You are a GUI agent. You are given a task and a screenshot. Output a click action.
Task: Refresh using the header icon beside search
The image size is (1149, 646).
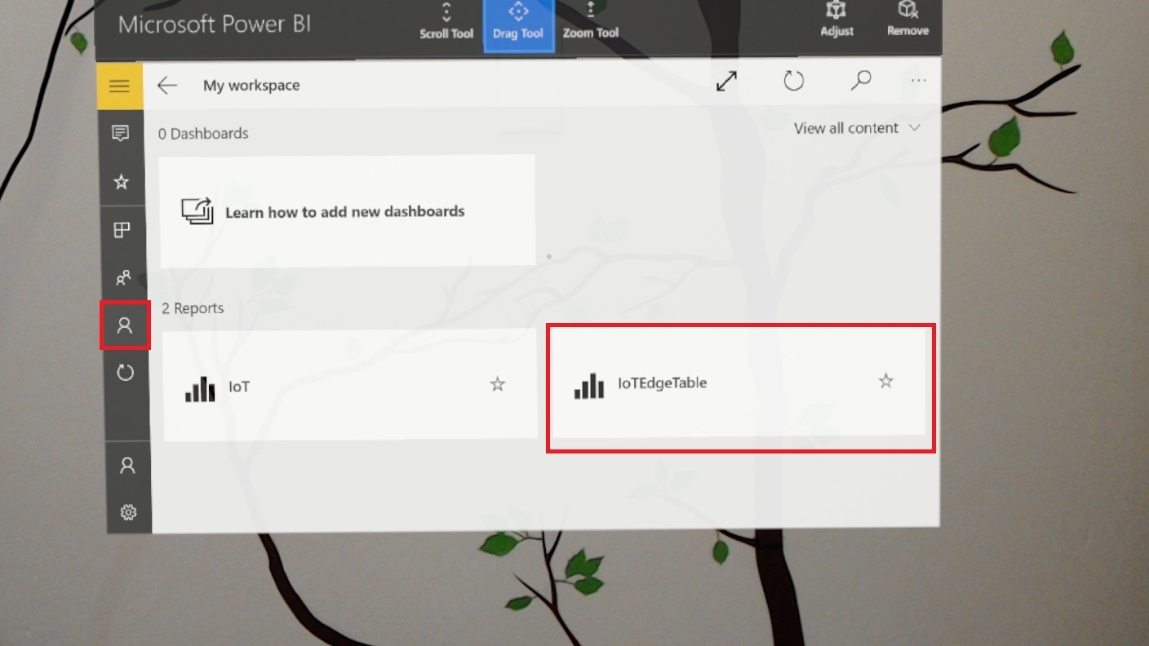point(794,81)
